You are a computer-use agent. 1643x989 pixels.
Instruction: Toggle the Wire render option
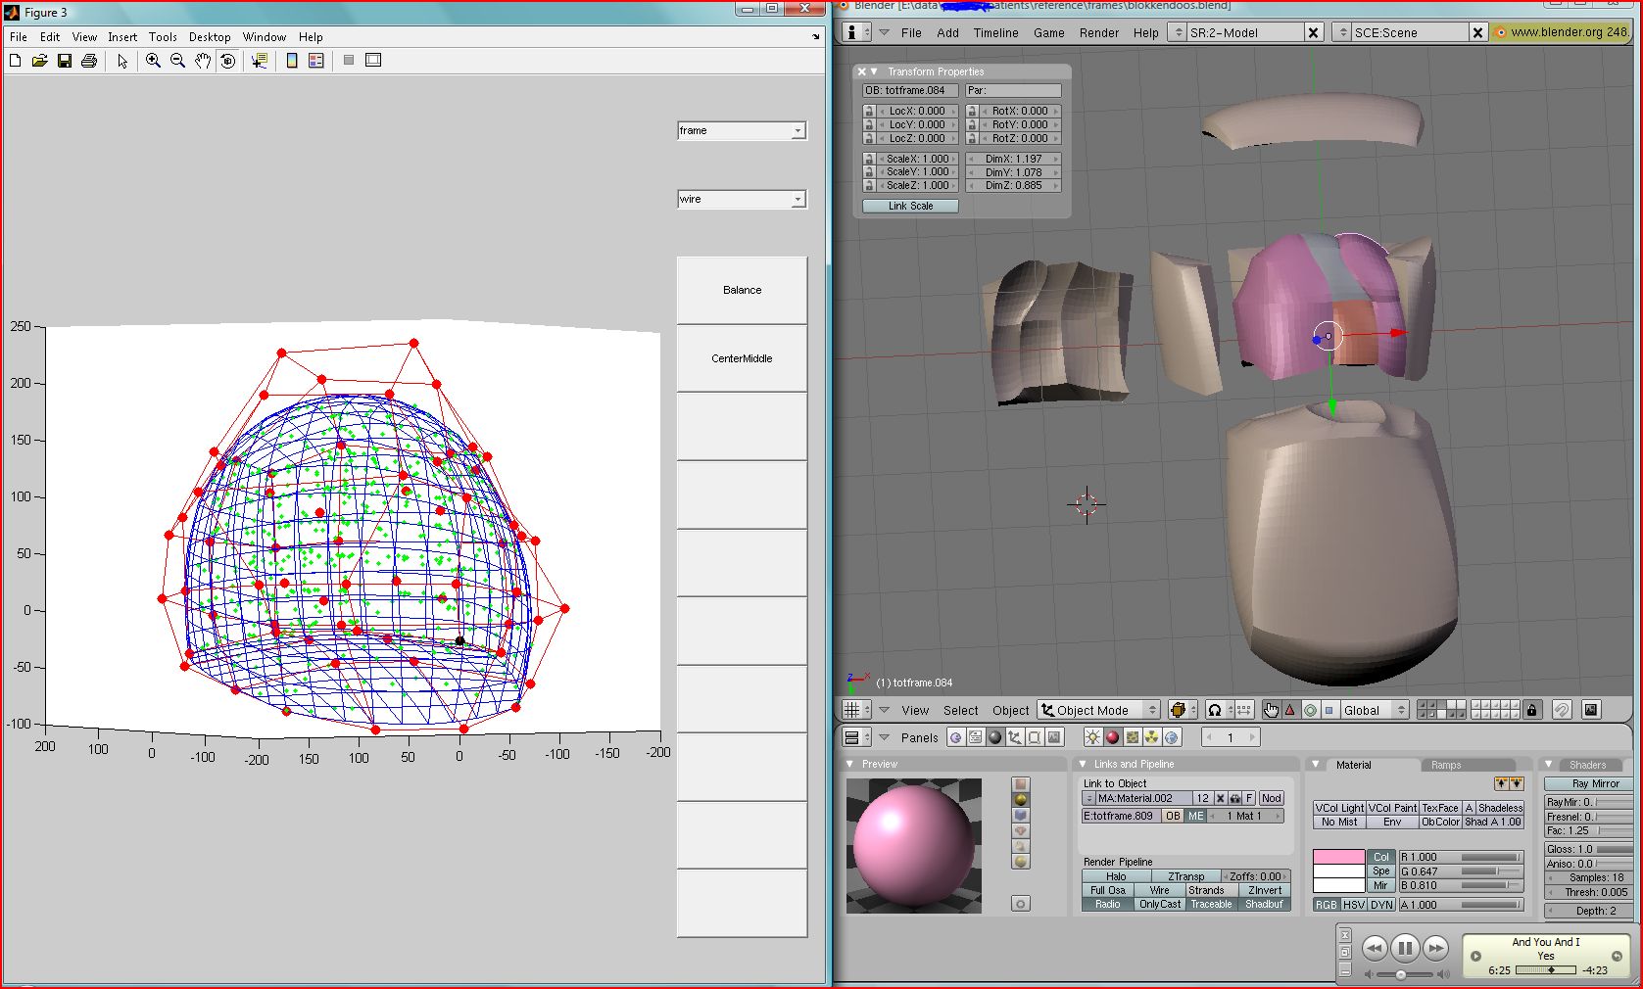pyautogui.click(x=1159, y=890)
